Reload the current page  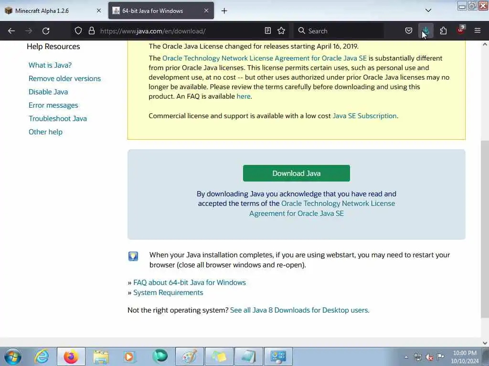coord(46,31)
